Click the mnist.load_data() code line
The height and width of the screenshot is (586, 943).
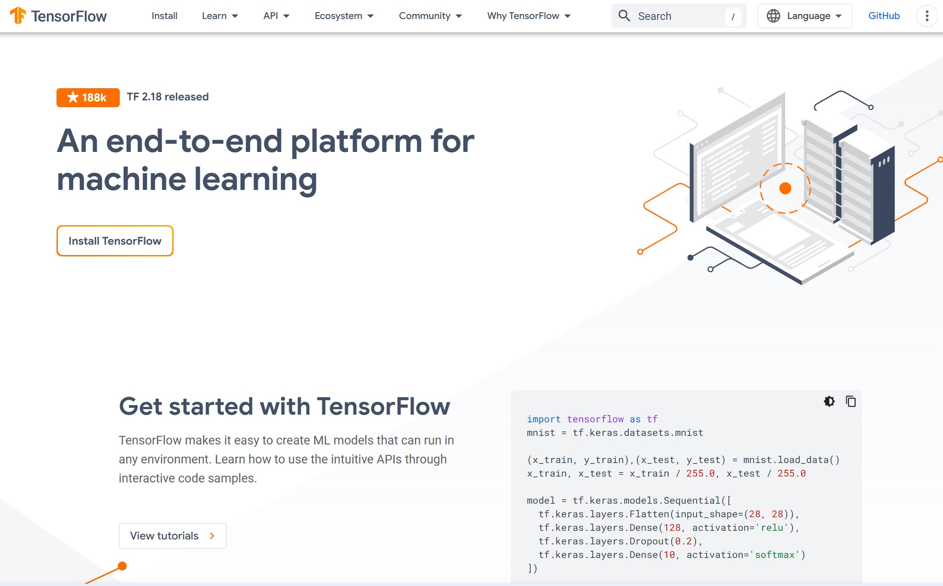pyautogui.click(x=683, y=460)
